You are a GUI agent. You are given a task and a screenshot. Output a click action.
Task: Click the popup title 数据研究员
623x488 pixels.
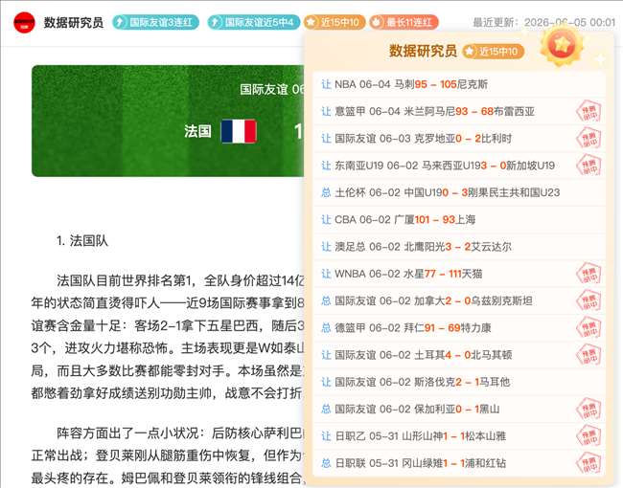tap(423, 51)
